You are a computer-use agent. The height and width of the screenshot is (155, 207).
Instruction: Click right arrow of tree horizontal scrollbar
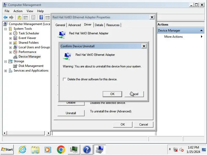click(x=48, y=133)
